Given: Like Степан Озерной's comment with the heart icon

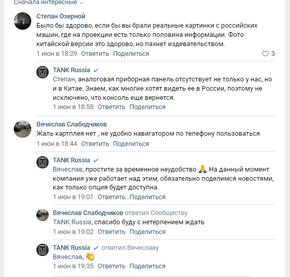Looking at the screenshot, I should [x=265, y=54].
